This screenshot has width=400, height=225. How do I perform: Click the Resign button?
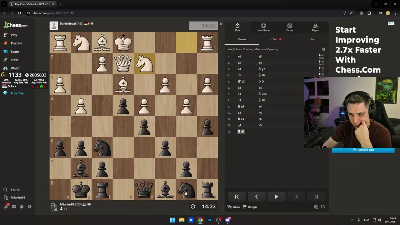(x=250, y=207)
